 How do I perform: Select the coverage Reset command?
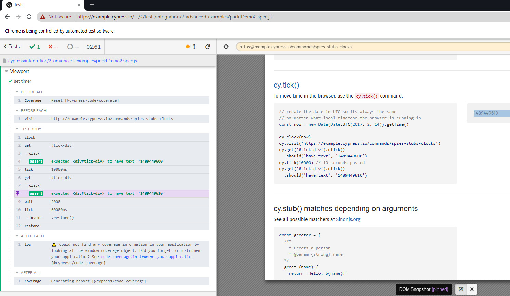click(112, 100)
